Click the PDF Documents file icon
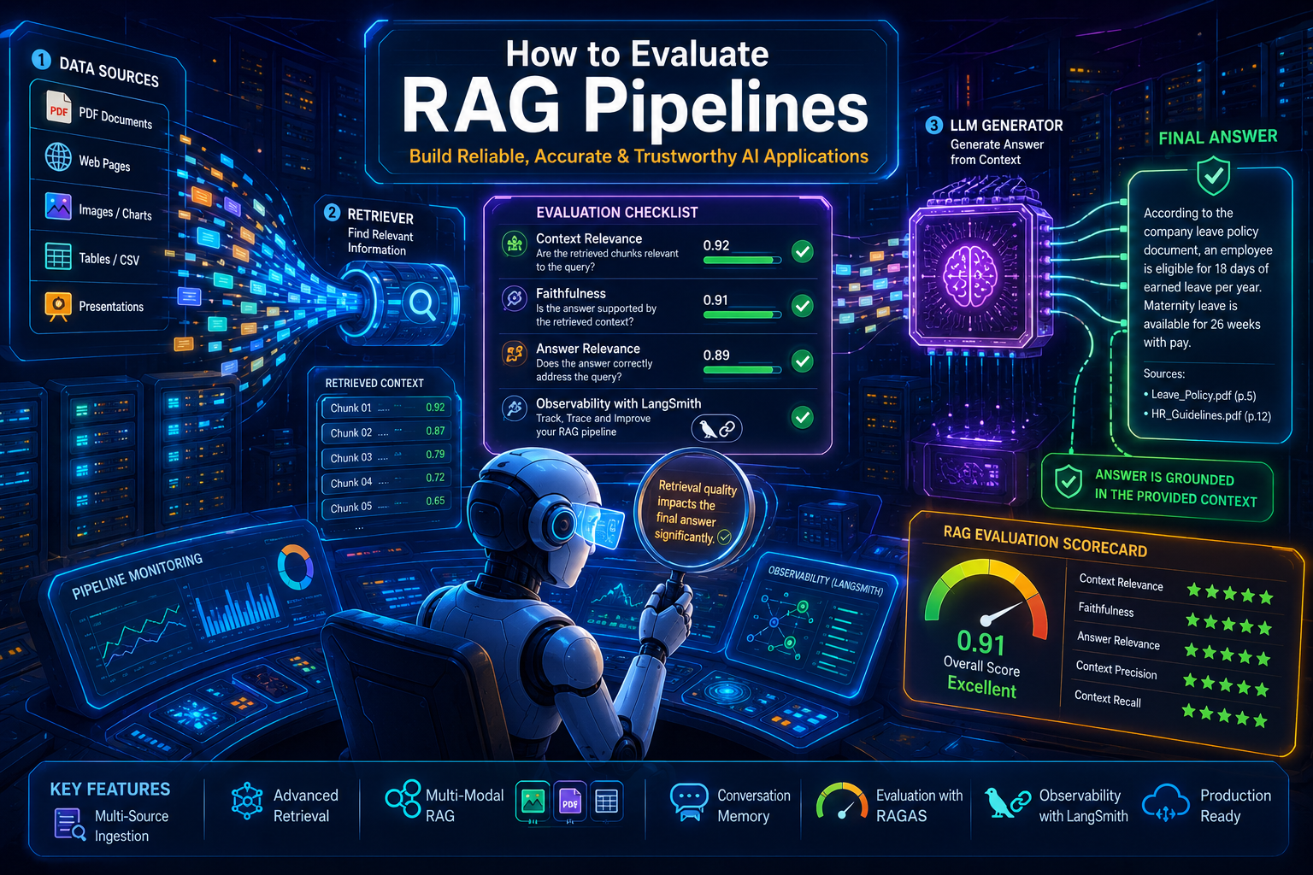 58,109
